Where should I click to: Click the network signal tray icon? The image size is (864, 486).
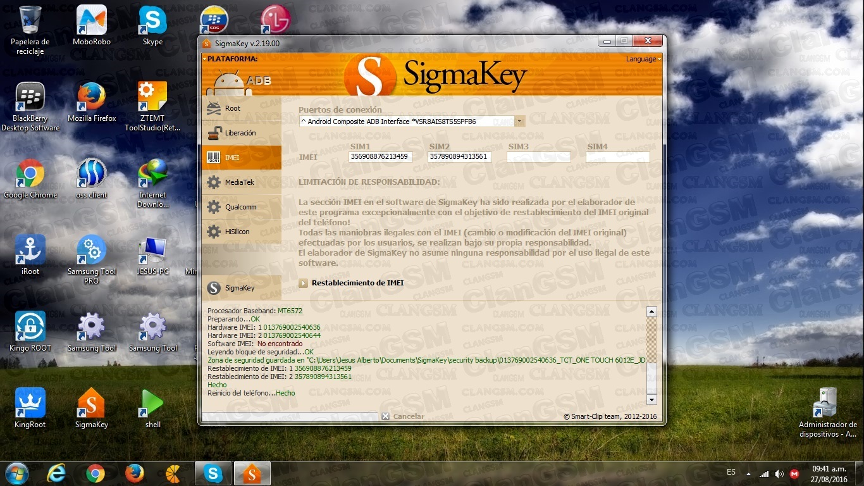[764, 473]
